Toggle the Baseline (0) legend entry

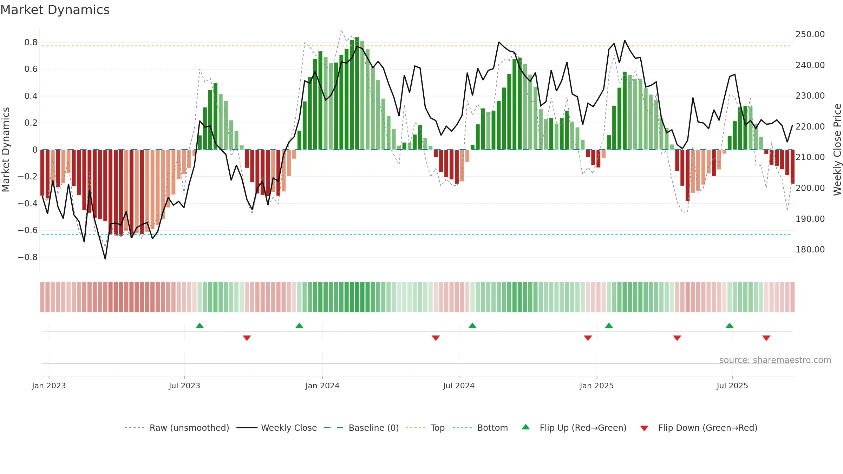361,428
